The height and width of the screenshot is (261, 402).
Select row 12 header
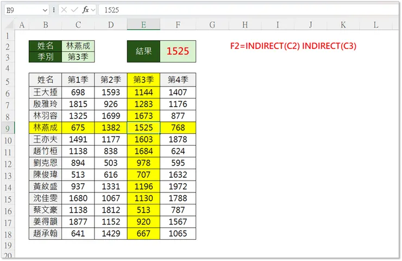coord(8,164)
